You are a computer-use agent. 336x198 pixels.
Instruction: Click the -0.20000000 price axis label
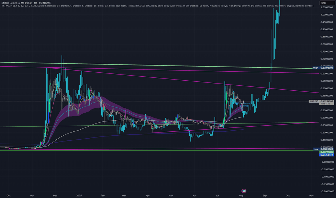[327, 192]
